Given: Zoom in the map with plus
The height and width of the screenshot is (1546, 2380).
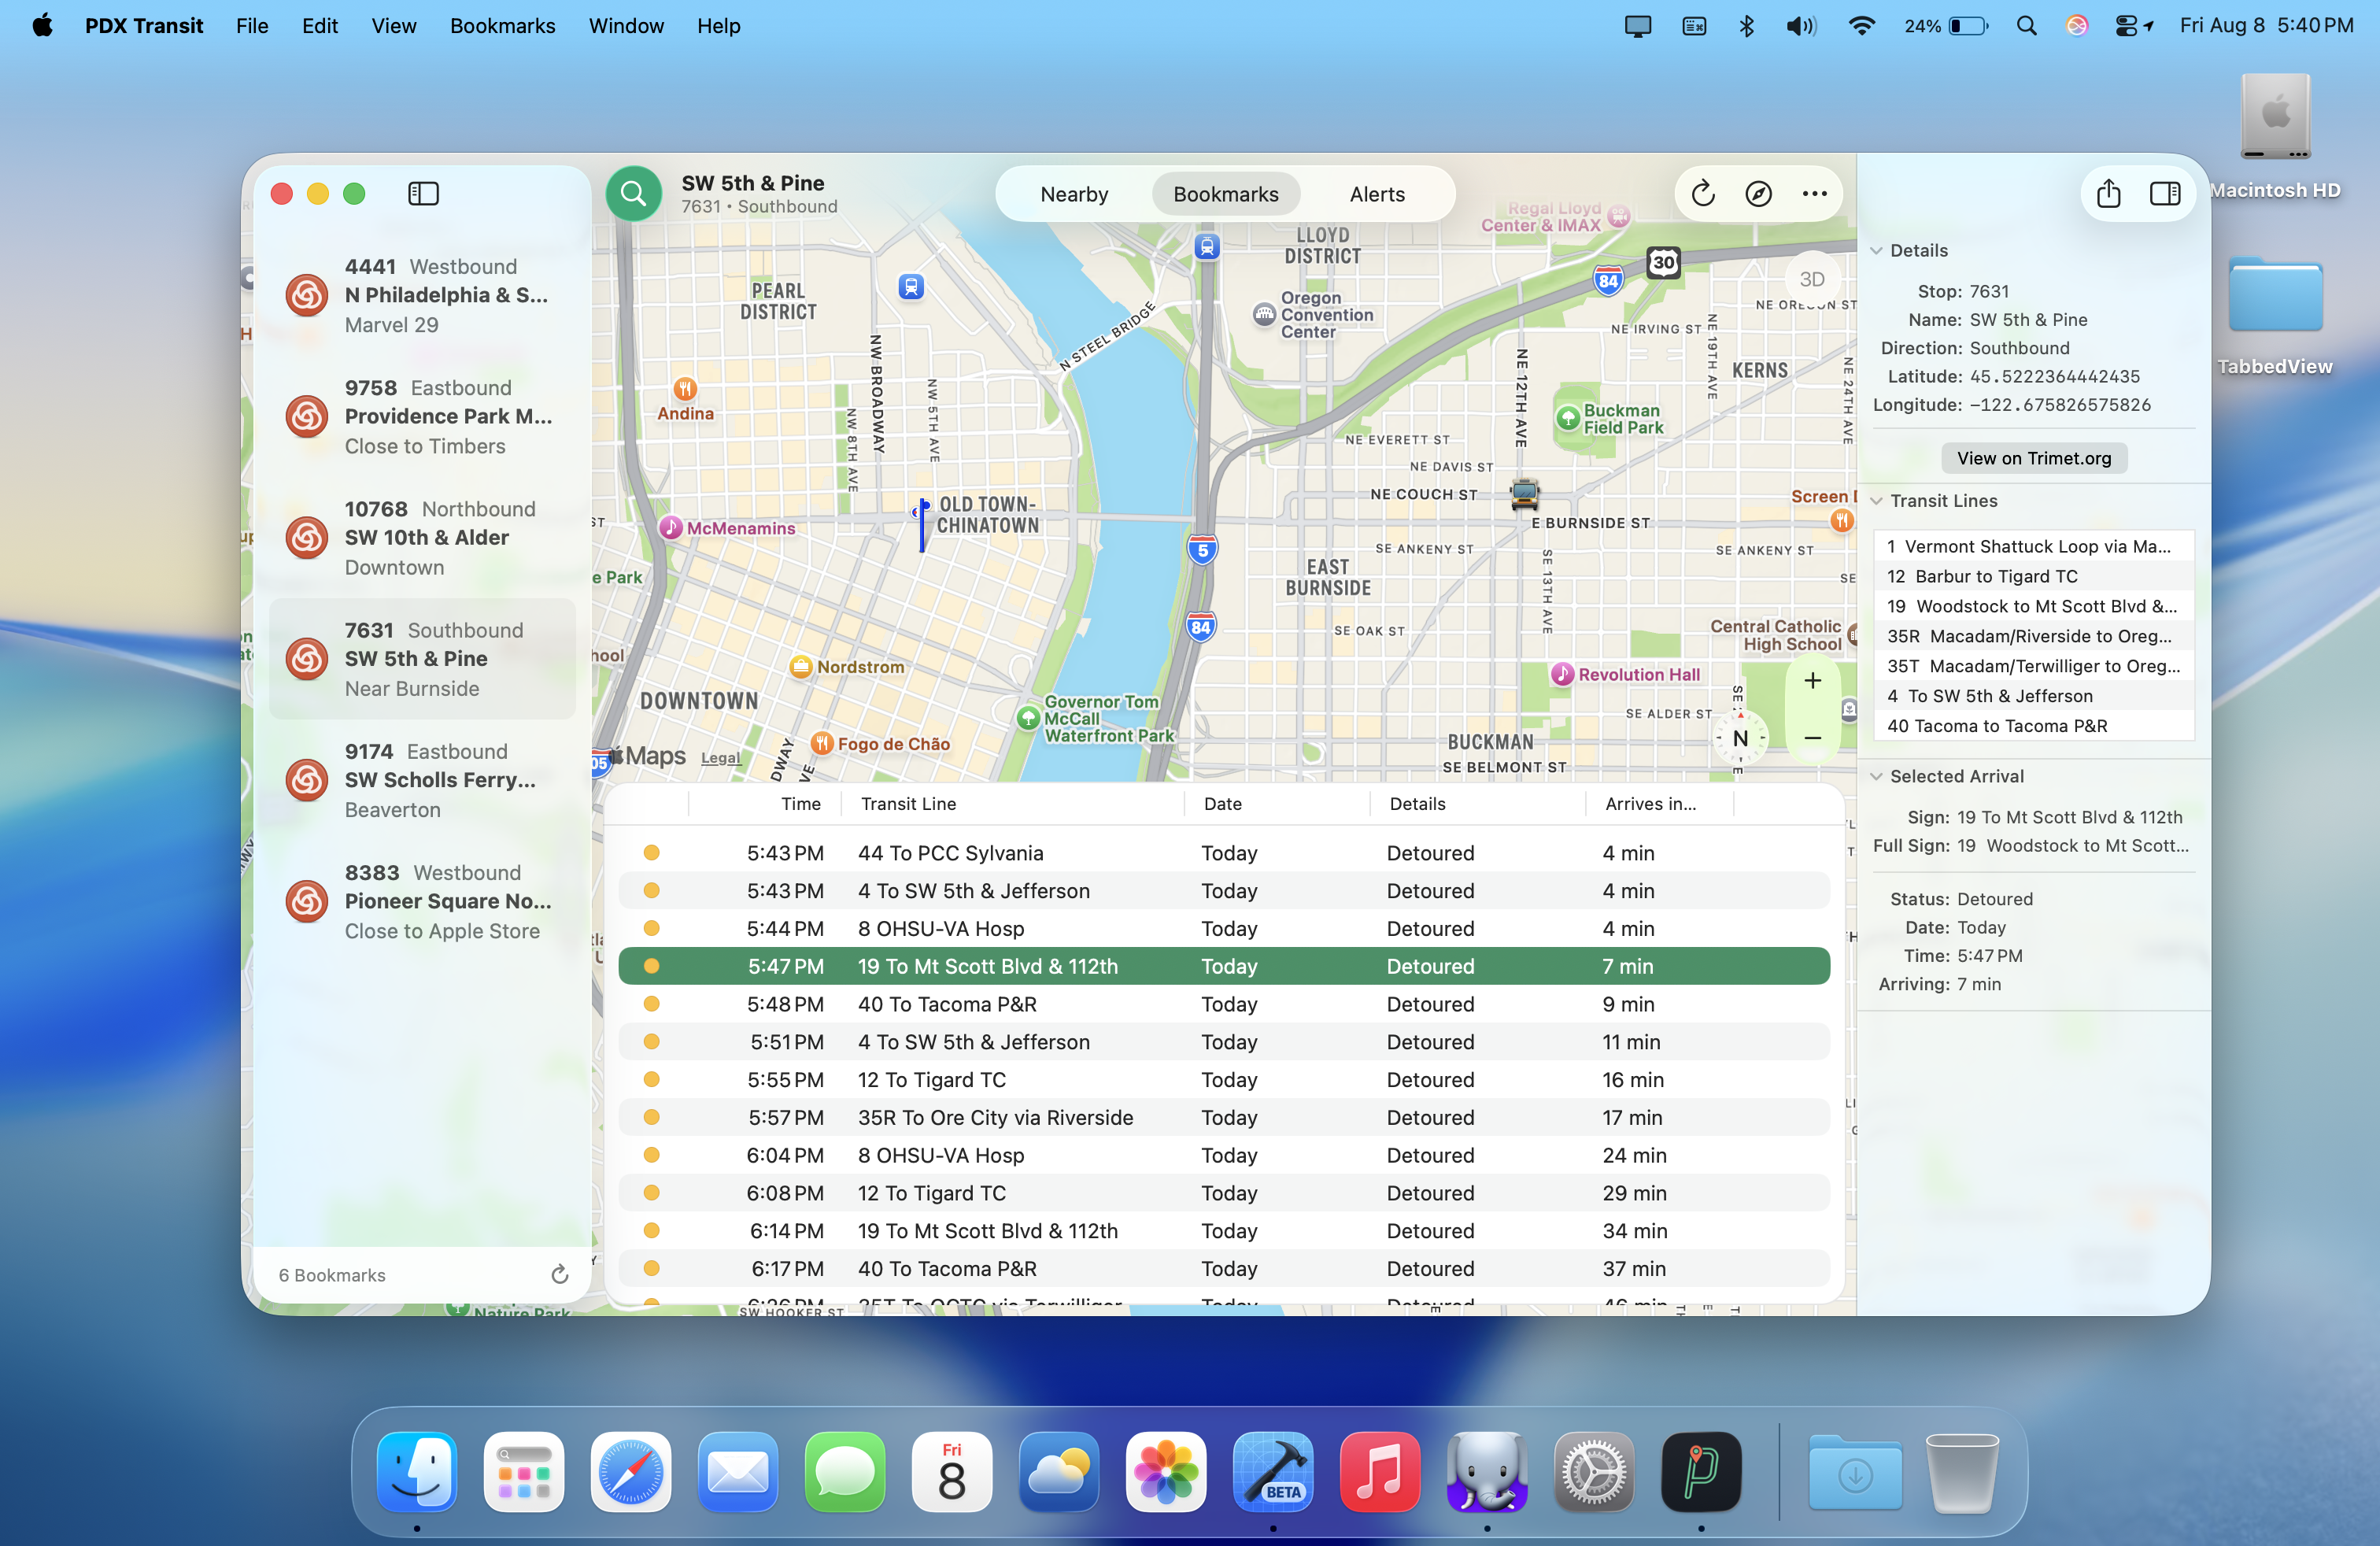Looking at the screenshot, I should point(1812,680).
